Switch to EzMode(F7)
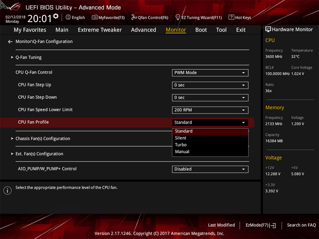 261,225
